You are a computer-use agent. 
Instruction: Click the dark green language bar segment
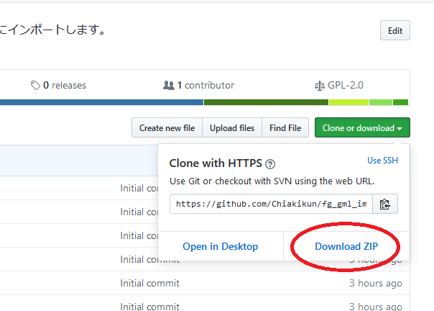pyautogui.click(x=266, y=102)
